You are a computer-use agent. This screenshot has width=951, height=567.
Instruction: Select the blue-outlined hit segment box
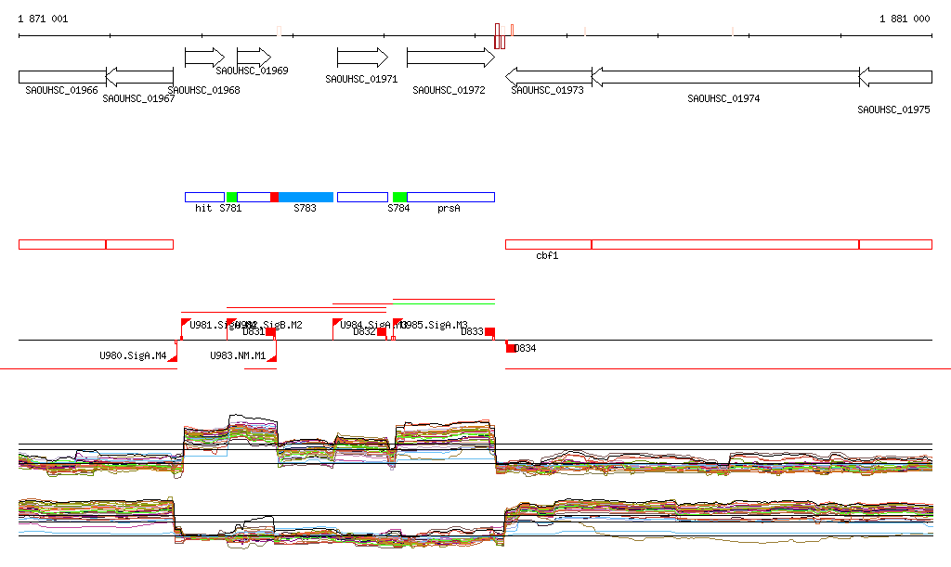point(205,197)
